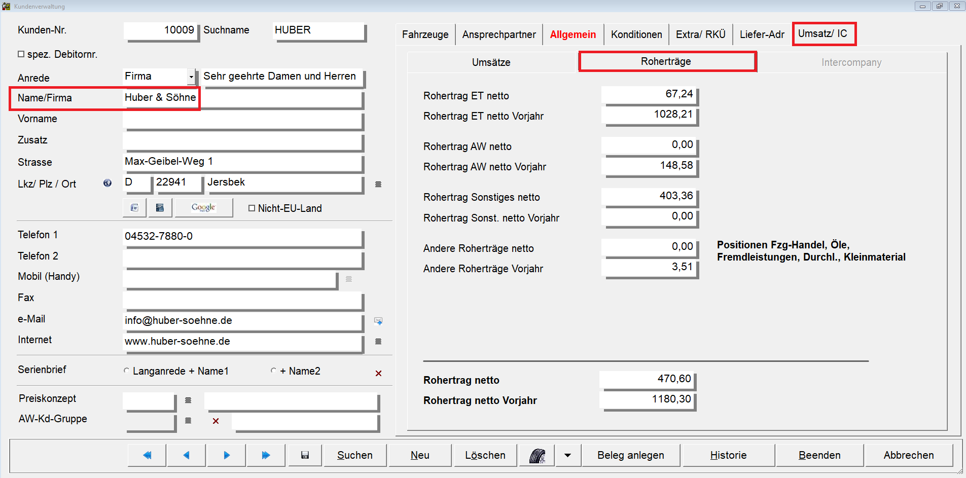This screenshot has height=478, width=966.
Task: Toggle the spez. Debitornr. checkbox
Action: pyautogui.click(x=21, y=54)
